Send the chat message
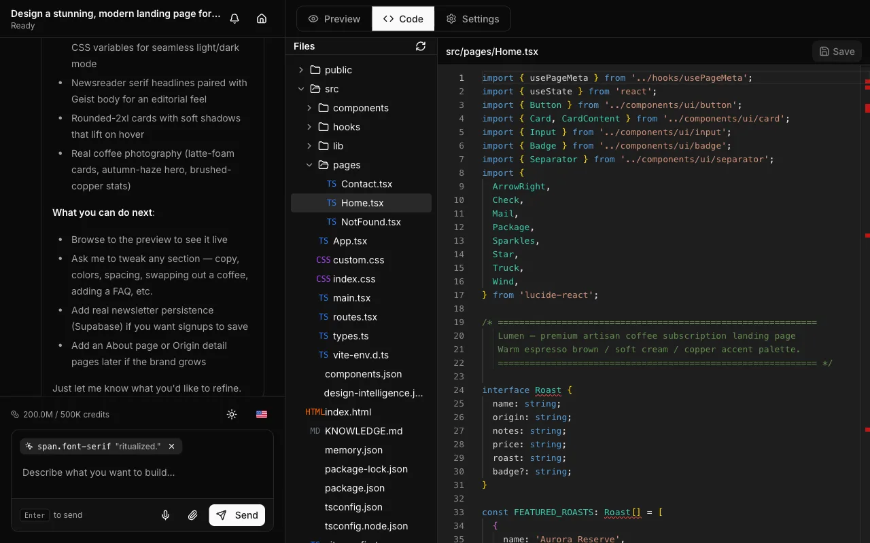Image resolution: width=870 pixels, height=543 pixels. [x=237, y=515]
